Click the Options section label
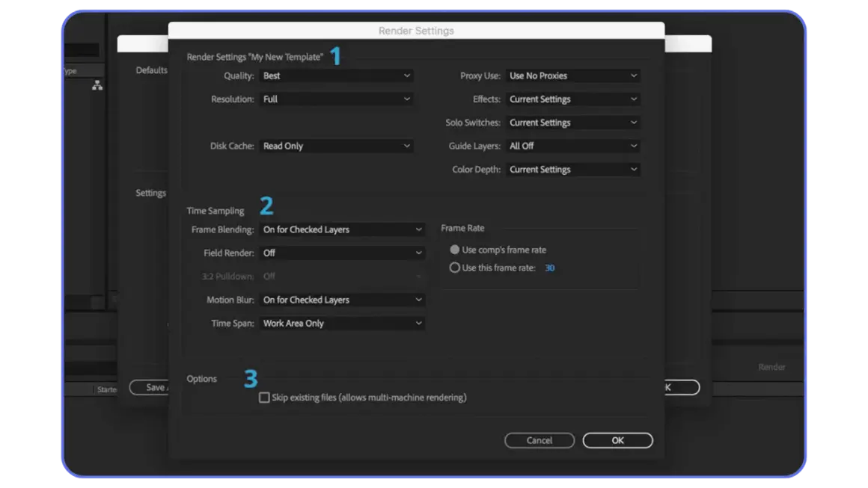 [x=201, y=379]
